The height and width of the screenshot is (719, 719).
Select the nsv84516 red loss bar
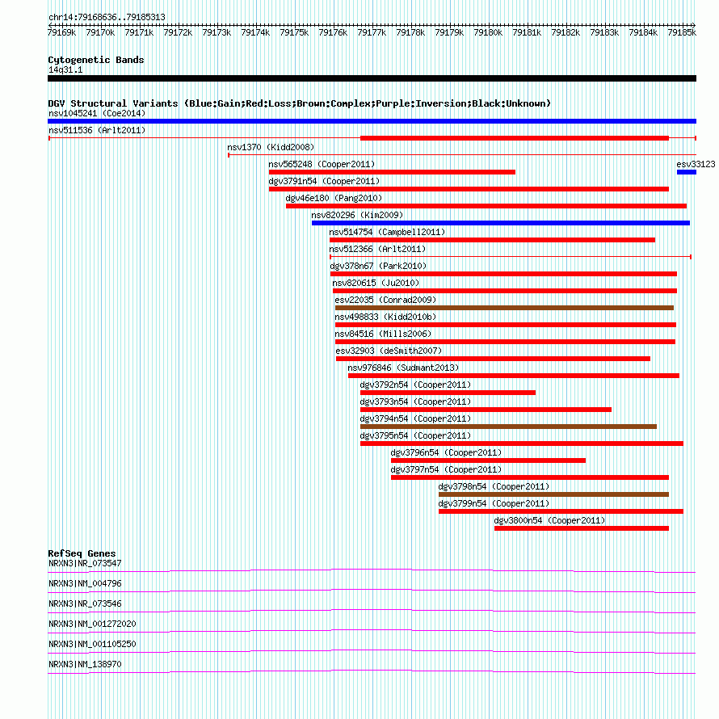(x=505, y=342)
